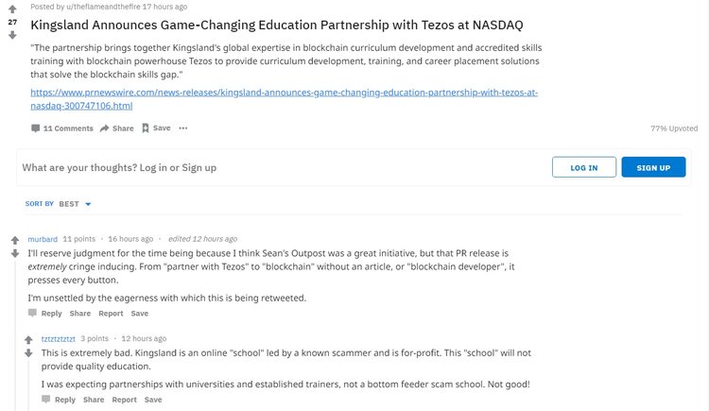Image resolution: width=709 pixels, height=411 pixels.
Task: Downvote tztztztztzt's comment
Action: (x=28, y=352)
